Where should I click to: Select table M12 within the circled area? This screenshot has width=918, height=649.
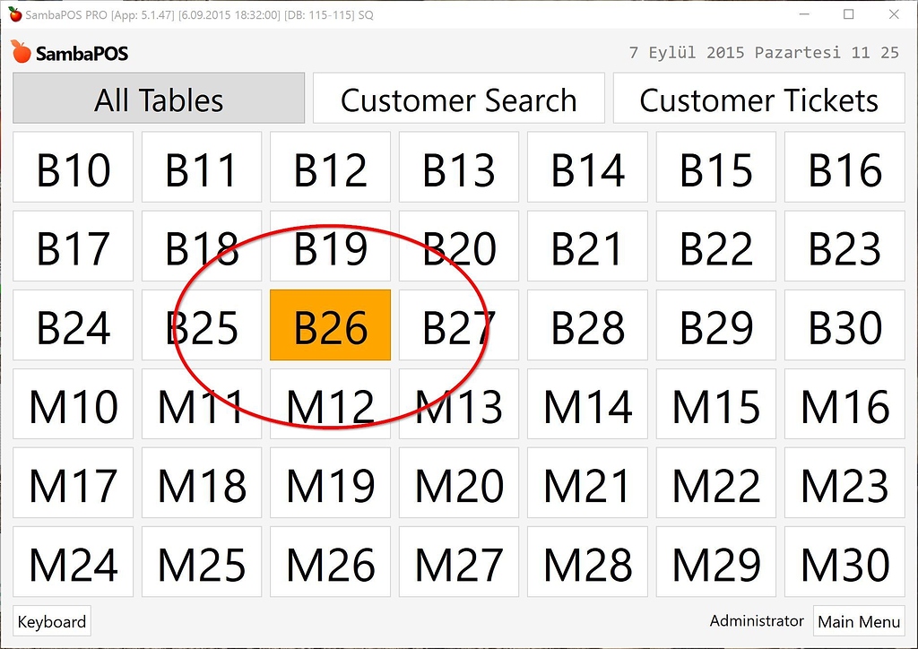330,405
